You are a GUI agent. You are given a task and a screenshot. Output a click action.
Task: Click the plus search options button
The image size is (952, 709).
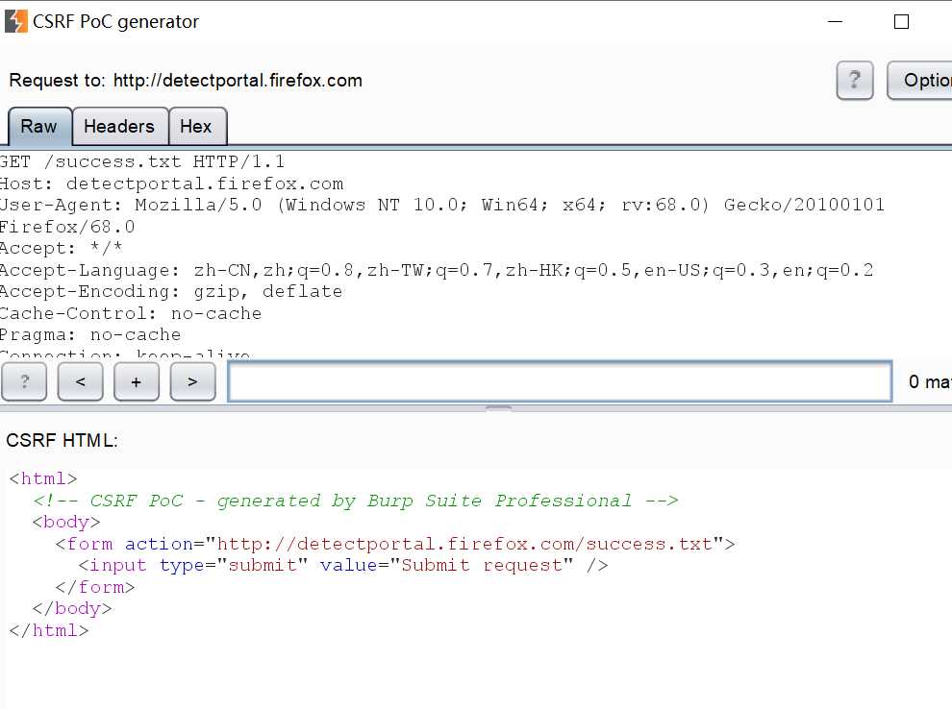point(136,381)
